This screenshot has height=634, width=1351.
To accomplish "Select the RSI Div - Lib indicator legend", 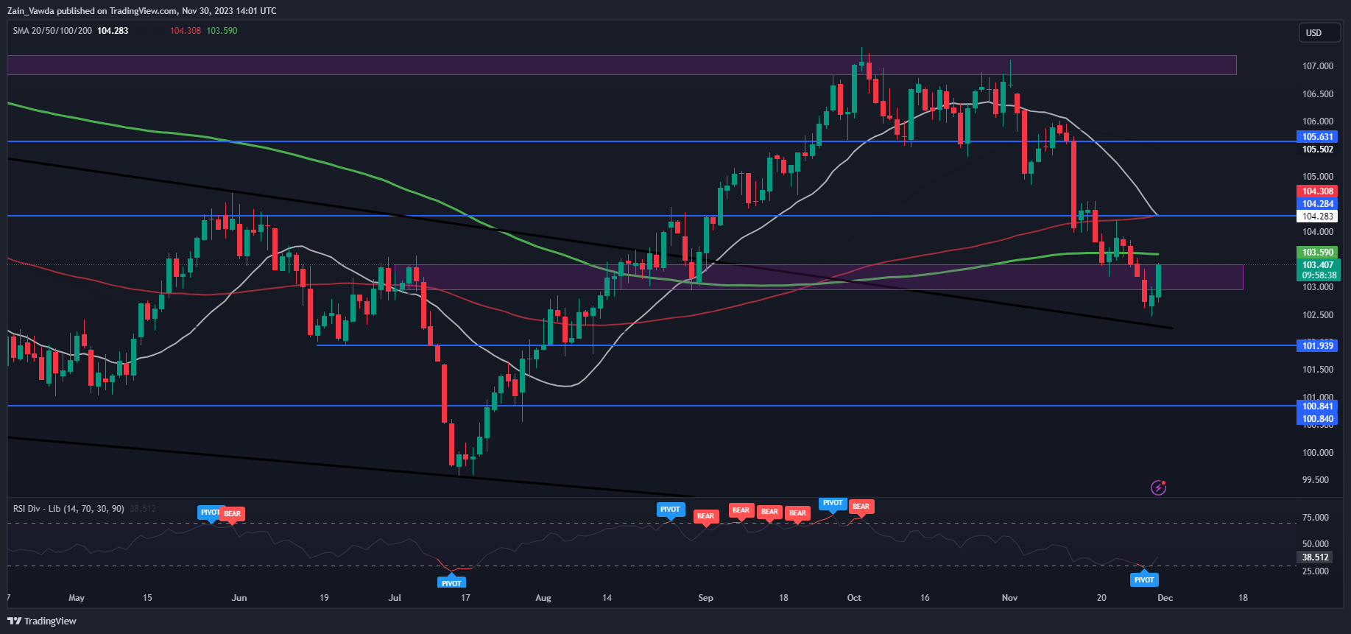I will [68, 509].
